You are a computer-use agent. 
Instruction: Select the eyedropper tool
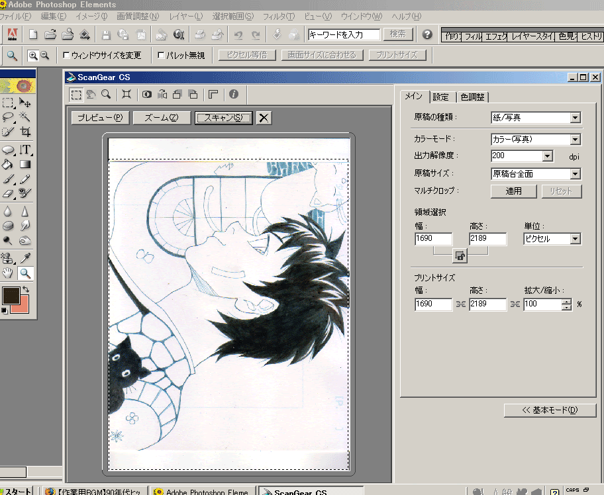(25, 257)
